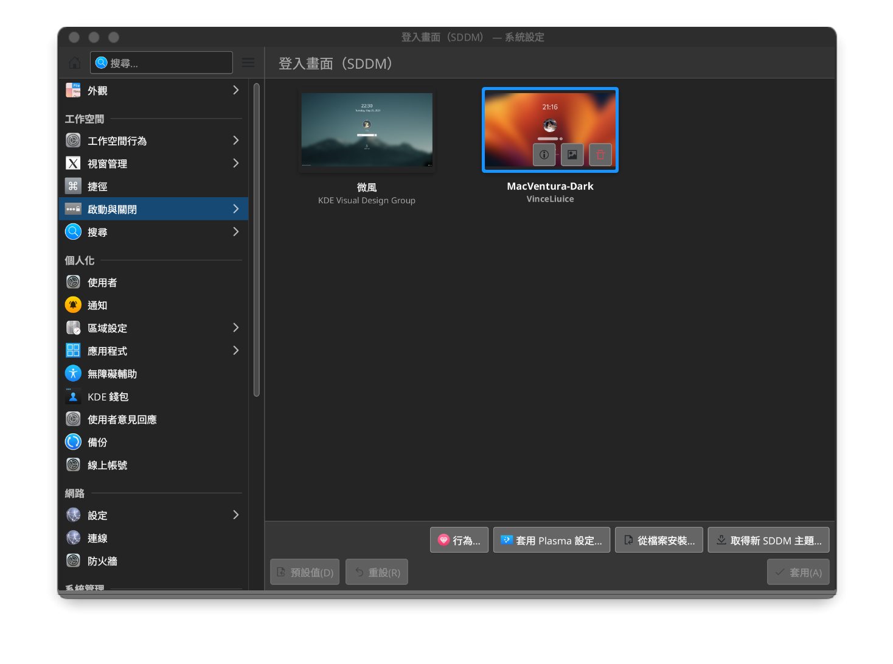Click the 連線 globe icon
Screen dimensions: 893x664
click(73, 538)
